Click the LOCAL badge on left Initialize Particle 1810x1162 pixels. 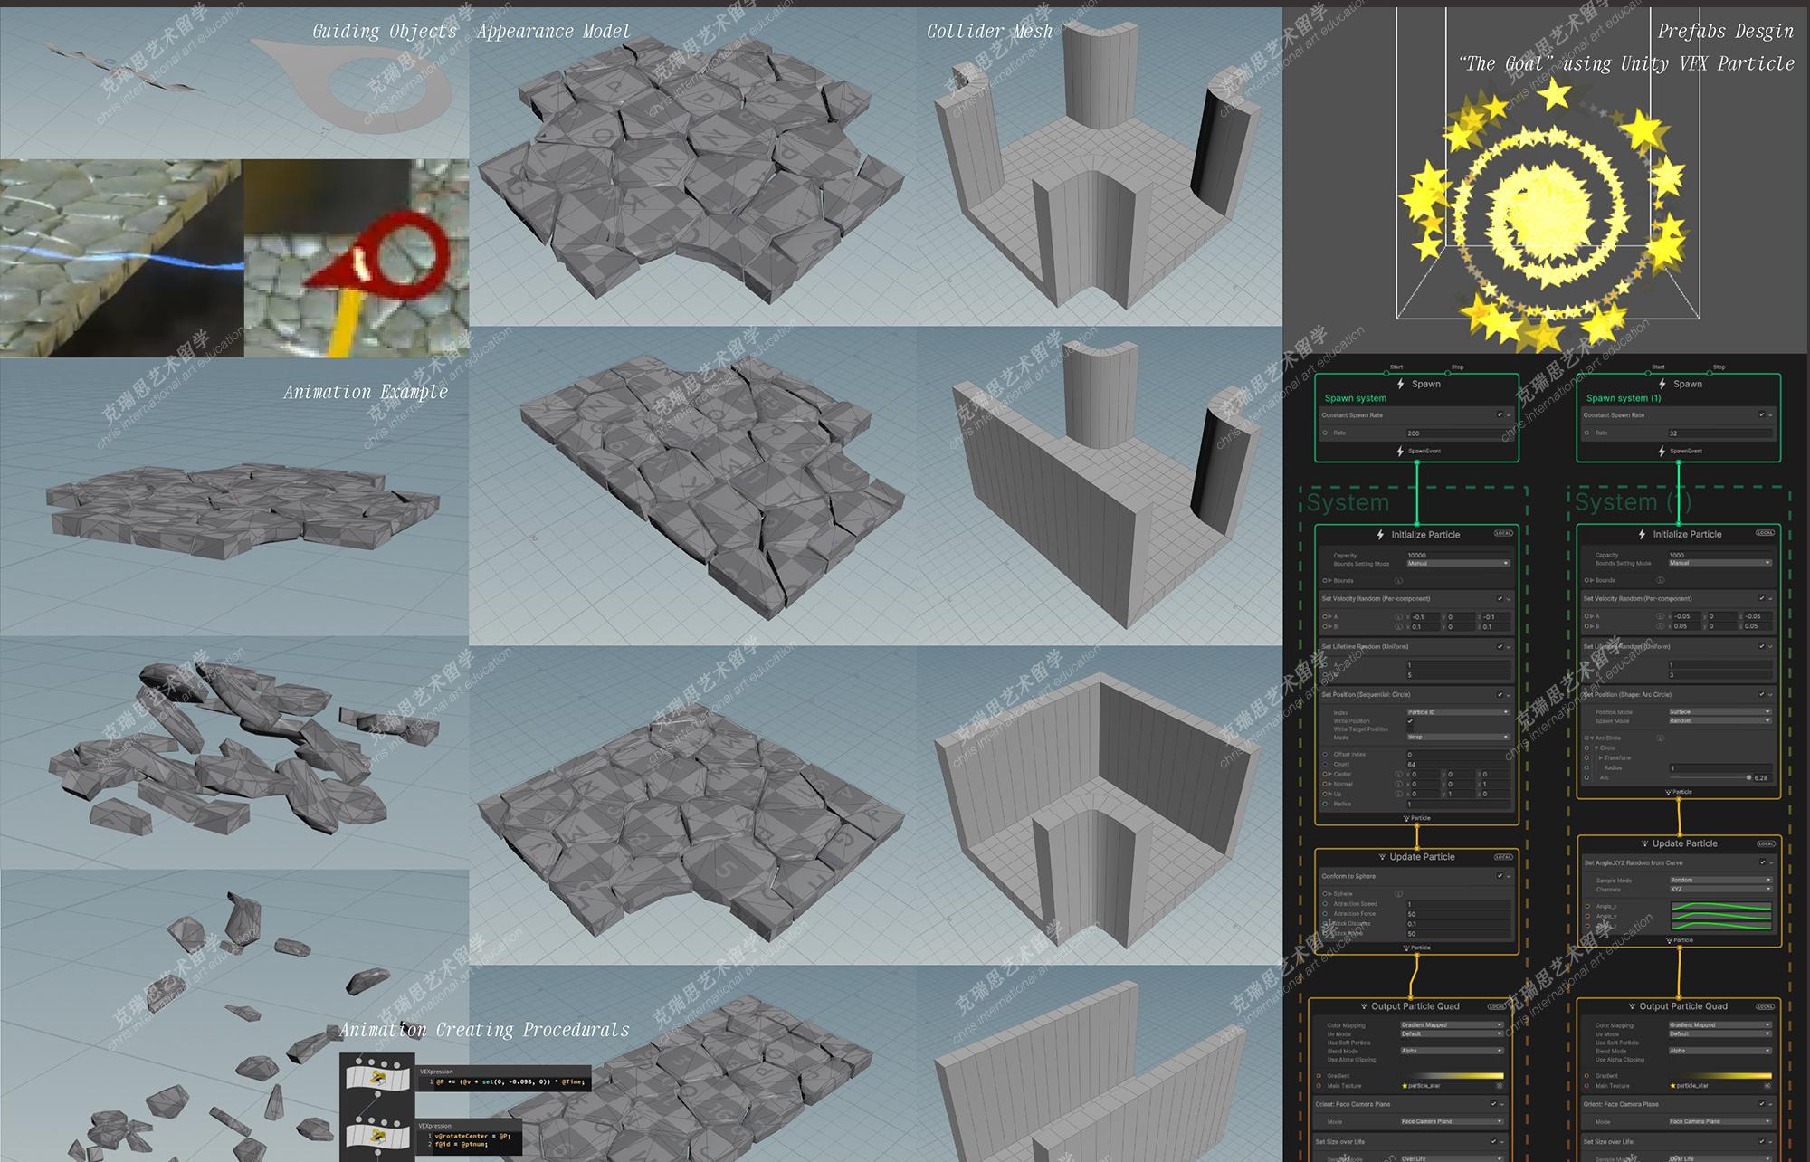point(1503,533)
